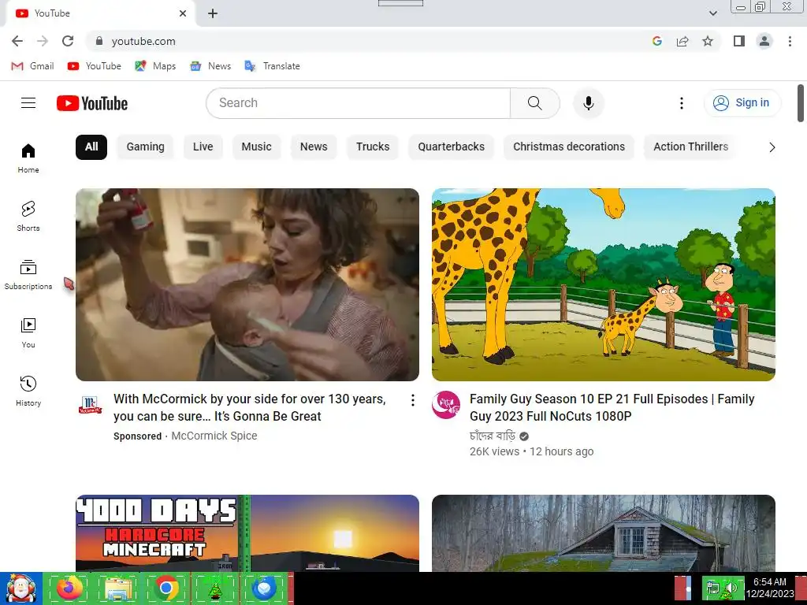Screen dimensions: 807x605
Task: Click the YouTube logo in the header
Action: pos(92,103)
